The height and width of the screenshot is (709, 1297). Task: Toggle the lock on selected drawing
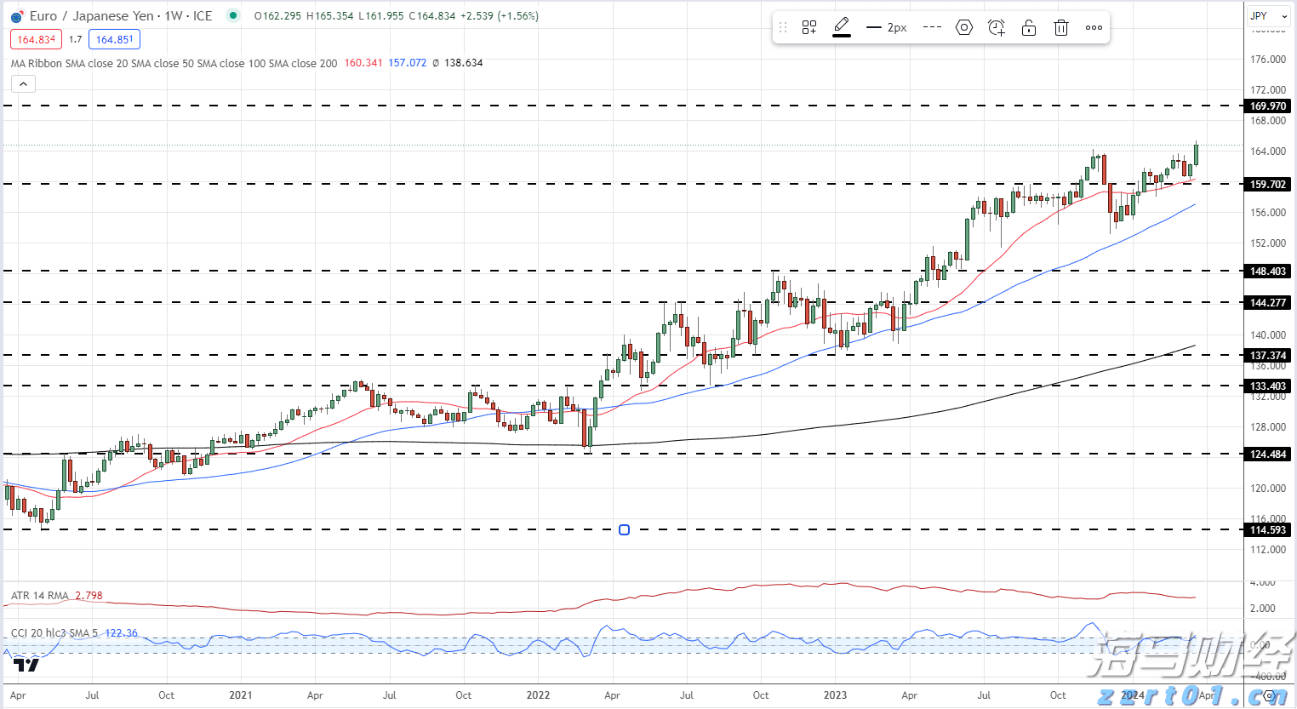[x=1029, y=27]
